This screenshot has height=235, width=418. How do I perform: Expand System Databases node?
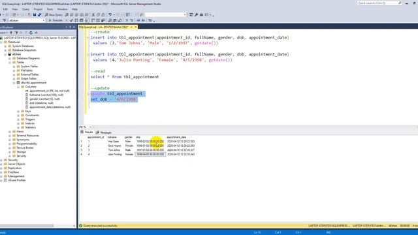(x=5, y=46)
